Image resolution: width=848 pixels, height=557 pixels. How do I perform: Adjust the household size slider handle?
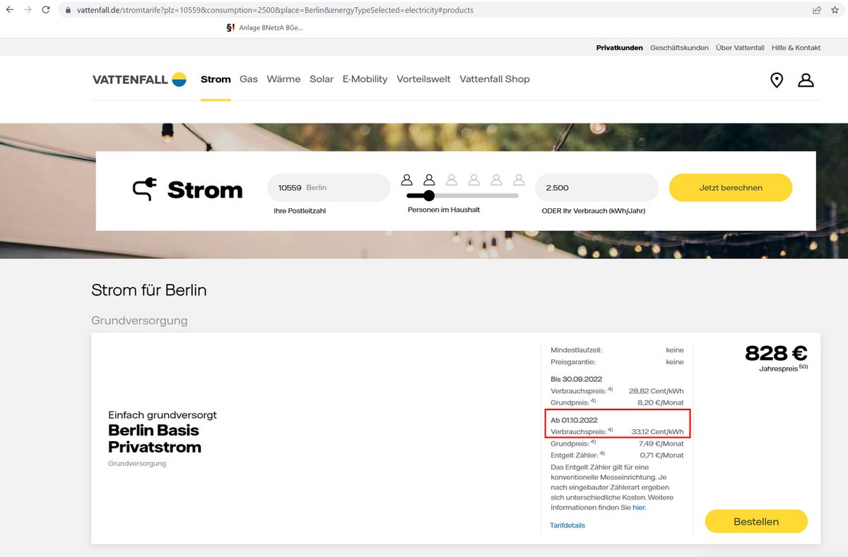pyautogui.click(x=429, y=196)
